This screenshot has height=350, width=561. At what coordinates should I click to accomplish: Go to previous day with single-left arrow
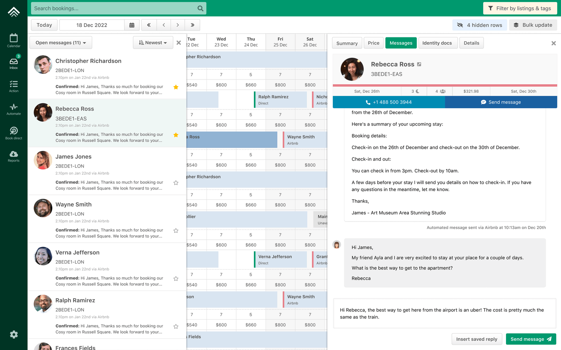pos(164,25)
